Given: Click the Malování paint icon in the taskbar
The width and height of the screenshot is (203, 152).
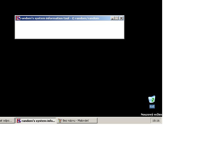Looking at the screenshot, I should click(x=60, y=121).
